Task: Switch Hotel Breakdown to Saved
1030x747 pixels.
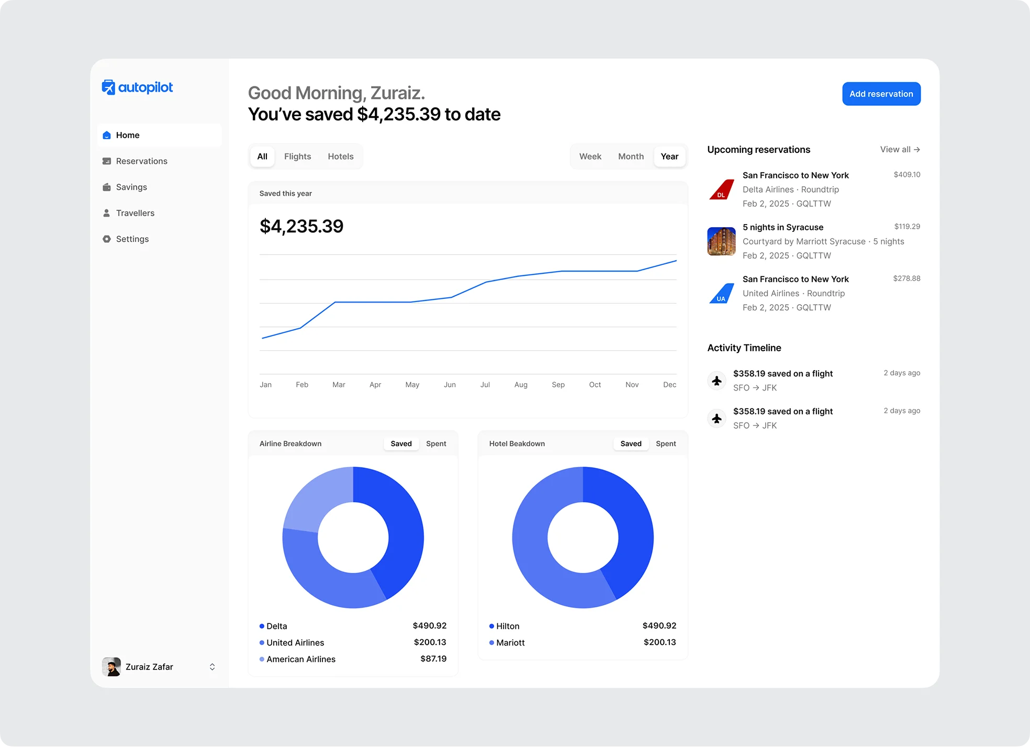Action: tap(631, 444)
